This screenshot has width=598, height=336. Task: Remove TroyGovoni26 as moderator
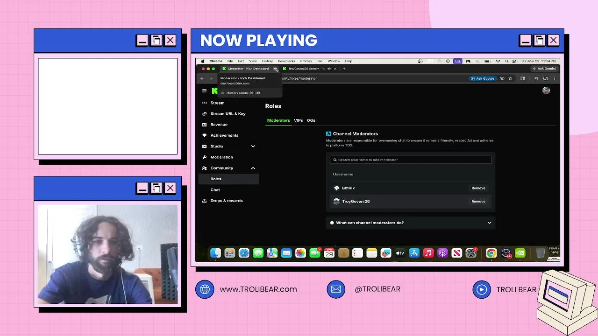[478, 202]
